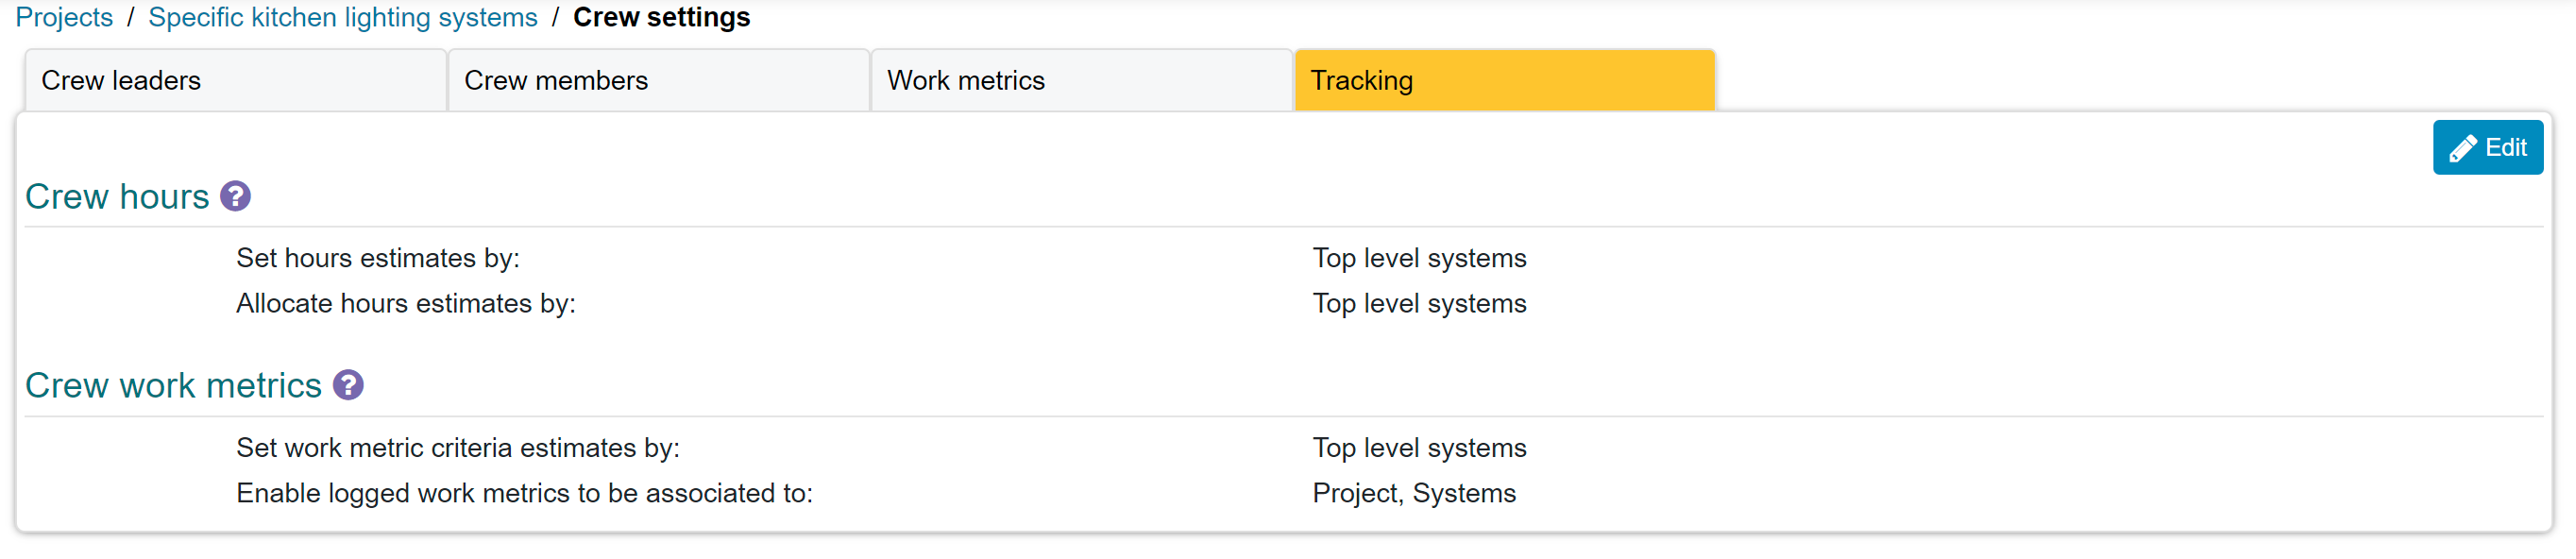Click the pencil icon in Edit button

coord(2462,148)
